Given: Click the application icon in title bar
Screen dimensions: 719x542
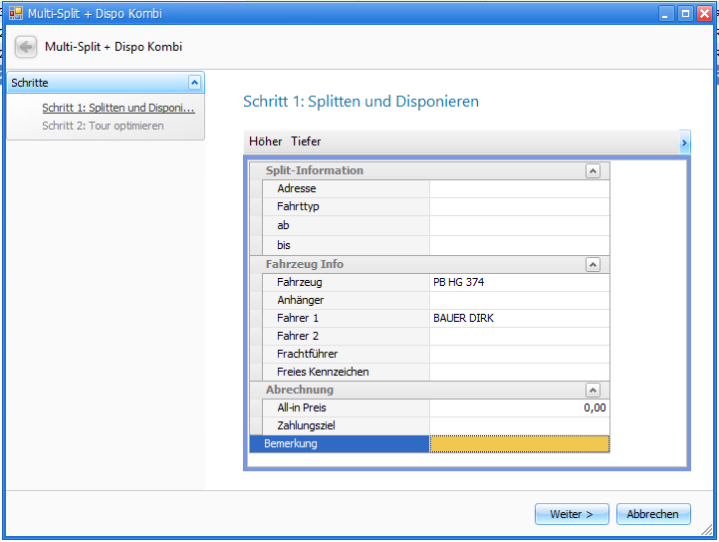Looking at the screenshot, I should pos(15,14).
